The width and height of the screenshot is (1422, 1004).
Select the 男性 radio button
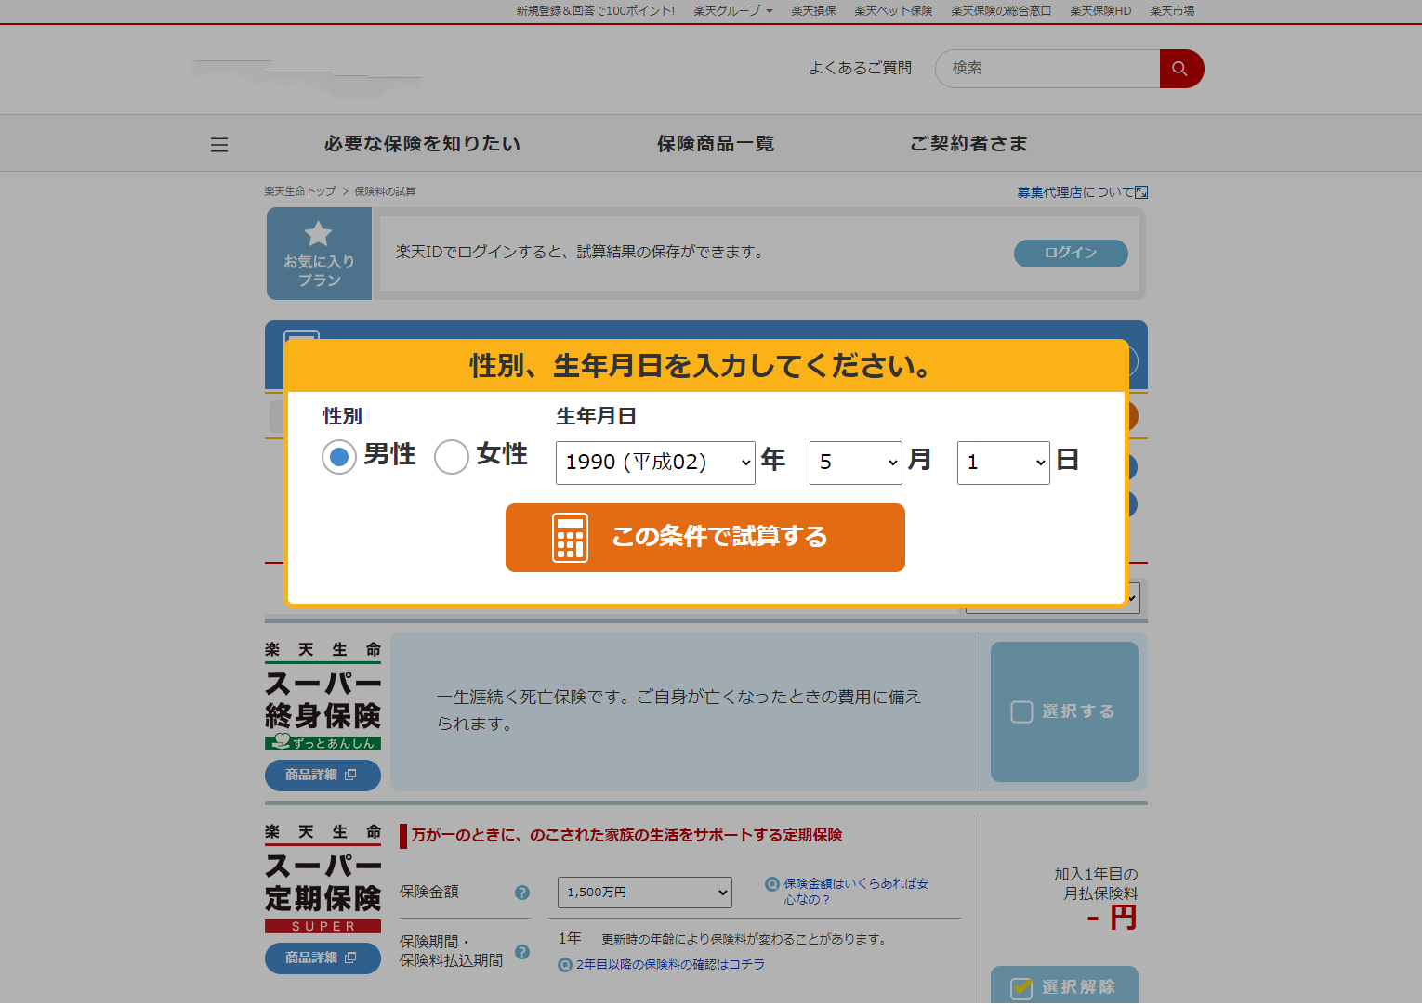click(x=339, y=457)
